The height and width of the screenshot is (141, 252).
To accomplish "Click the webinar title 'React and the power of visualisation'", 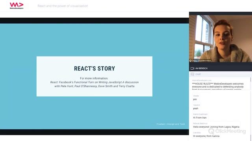I will (63, 6).
